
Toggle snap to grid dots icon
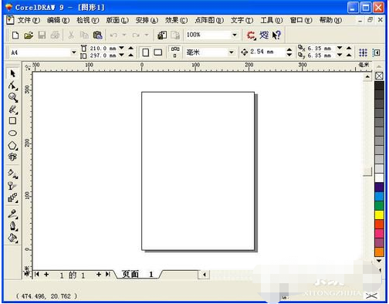click(363, 52)
